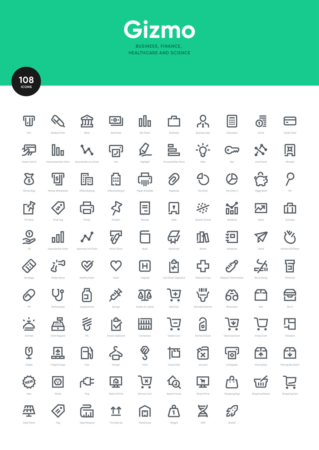Screen dimensions: 319x450
Task: Click the Rocket icon
Action: tap(232, 411)
